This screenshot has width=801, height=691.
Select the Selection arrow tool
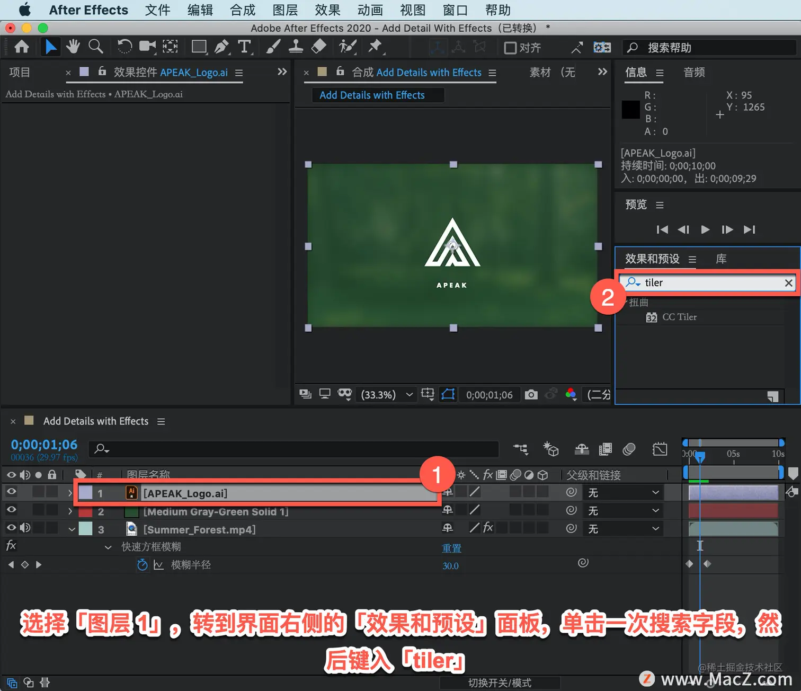(51, 47)
